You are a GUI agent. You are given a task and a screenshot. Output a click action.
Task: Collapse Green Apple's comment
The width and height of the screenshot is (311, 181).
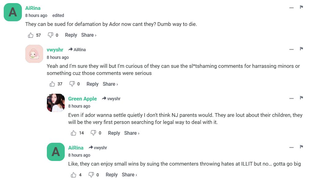tap(291, 98)
